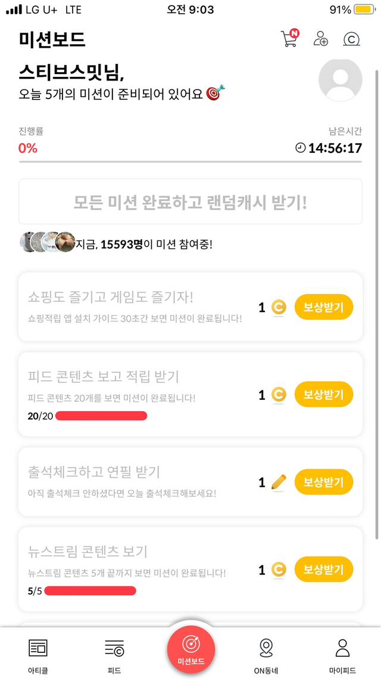The image size is (381, 679).
Task: Tap the add friend icon
Action: click(321, 39)
